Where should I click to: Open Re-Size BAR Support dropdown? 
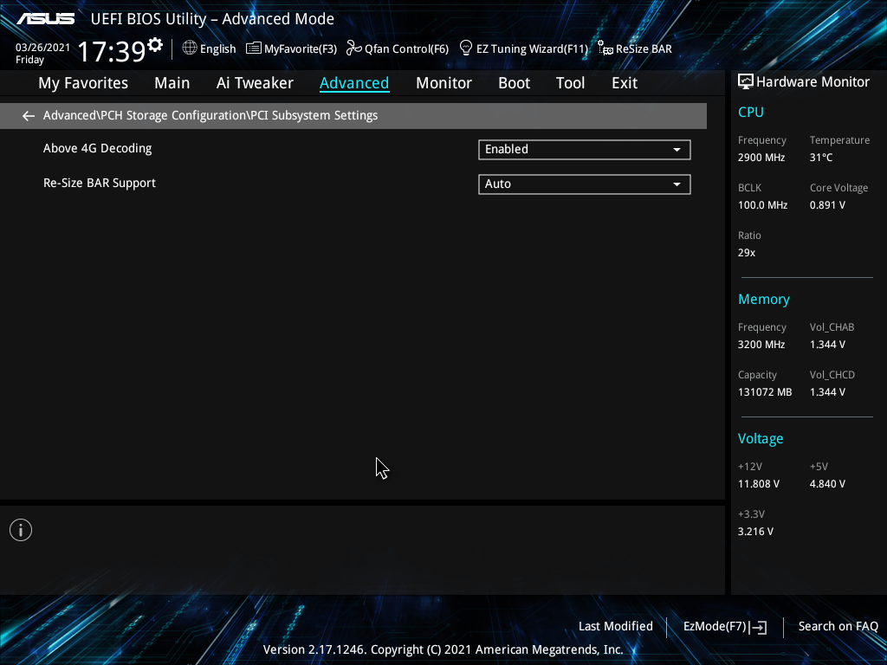585,184
